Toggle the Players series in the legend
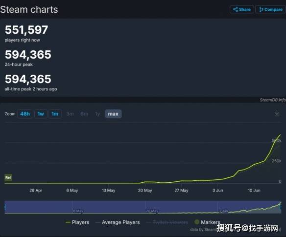The height and width of the screenshot is (237, 286). (x=77, y=222)
